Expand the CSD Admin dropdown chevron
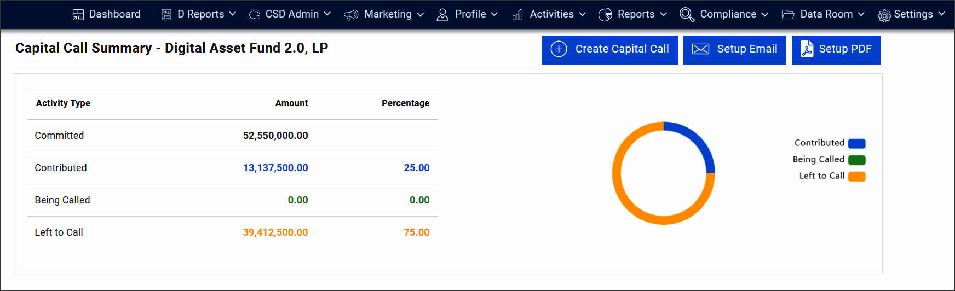This screenshot has height=291, width=955. click(327, 14)
